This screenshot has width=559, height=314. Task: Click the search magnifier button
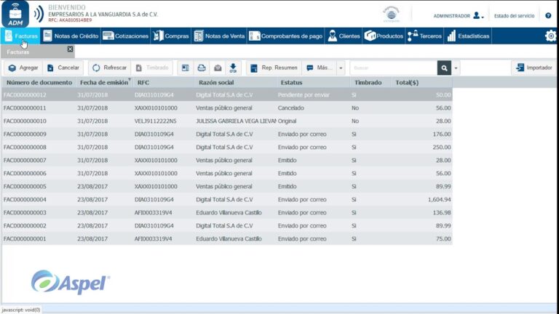pyautogui.click(x=444, y=68)
